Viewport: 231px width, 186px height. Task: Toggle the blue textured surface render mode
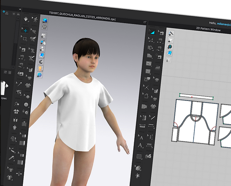(42, 55)
